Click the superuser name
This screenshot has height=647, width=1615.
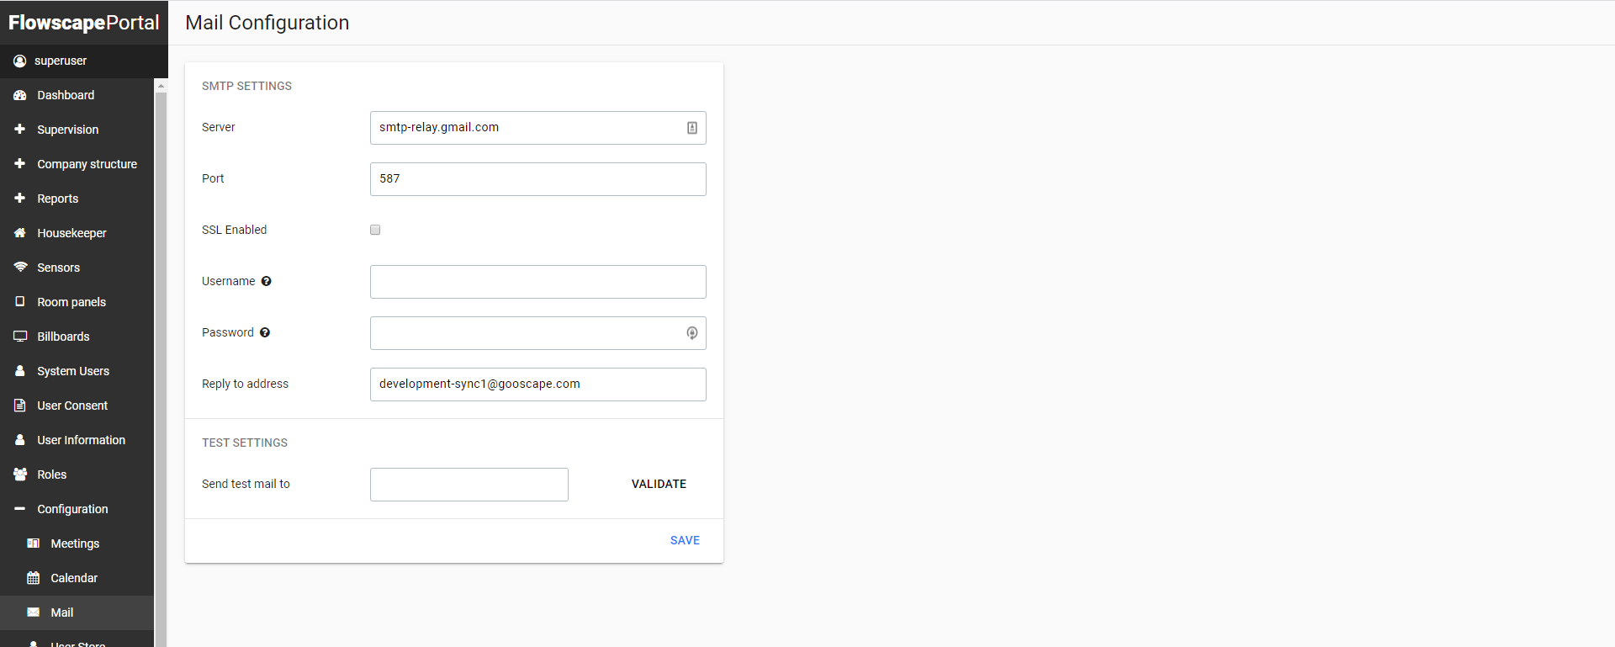coord(61,61)
